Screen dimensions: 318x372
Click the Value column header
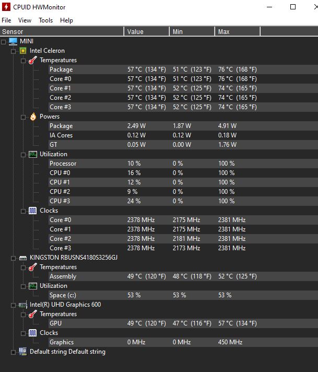[x=147, y=31]
